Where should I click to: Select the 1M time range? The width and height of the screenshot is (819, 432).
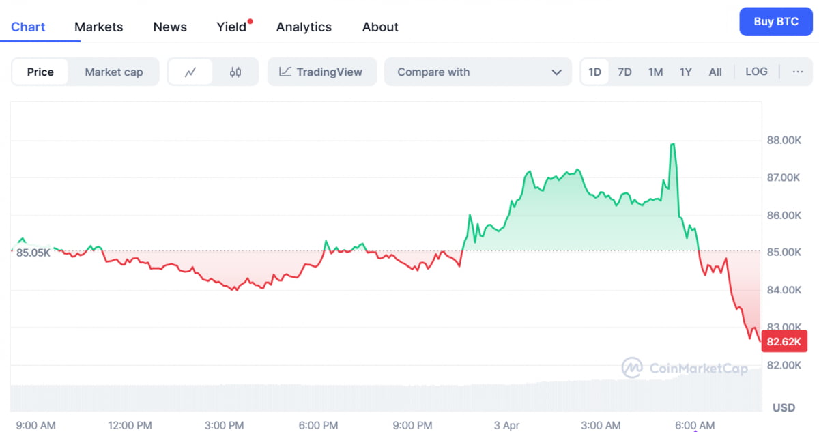655,72
